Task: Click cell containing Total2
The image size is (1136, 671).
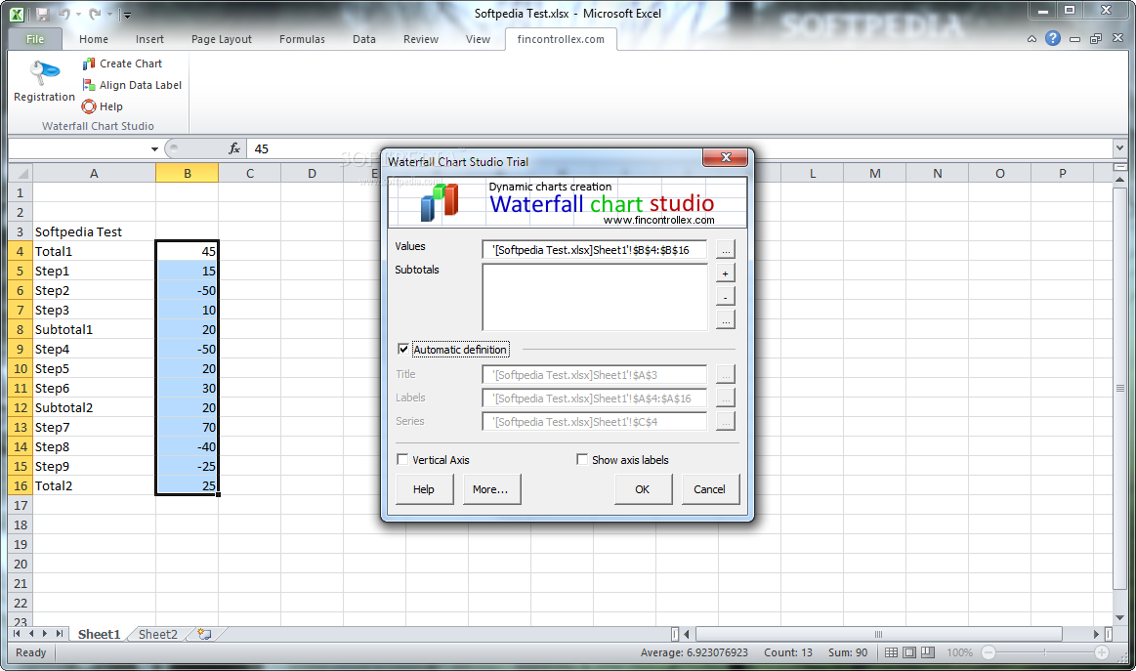Action: (94, 486)
